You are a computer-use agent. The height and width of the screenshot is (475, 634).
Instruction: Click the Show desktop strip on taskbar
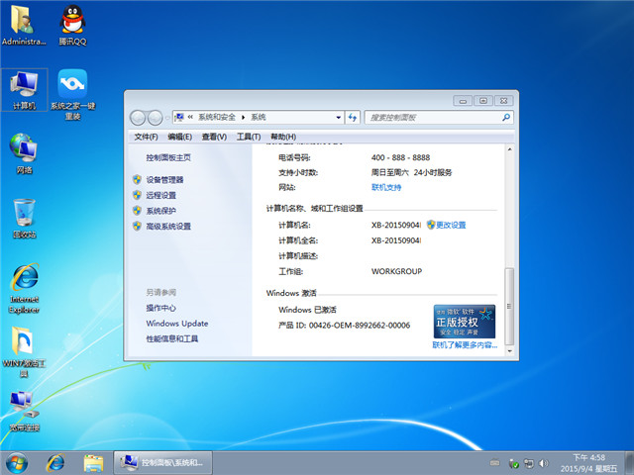pos(629,463)
